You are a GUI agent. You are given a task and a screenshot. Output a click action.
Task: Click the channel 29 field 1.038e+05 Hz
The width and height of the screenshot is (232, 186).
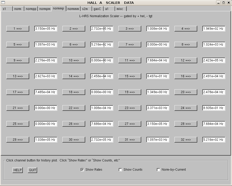click(x=46, y=140)
